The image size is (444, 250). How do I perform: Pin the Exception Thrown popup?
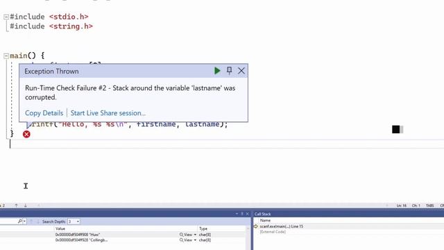(230, 71)
